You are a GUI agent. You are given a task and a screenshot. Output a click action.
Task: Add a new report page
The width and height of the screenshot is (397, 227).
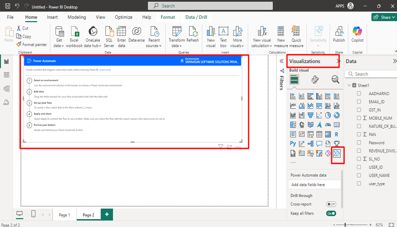click(107, 214)
